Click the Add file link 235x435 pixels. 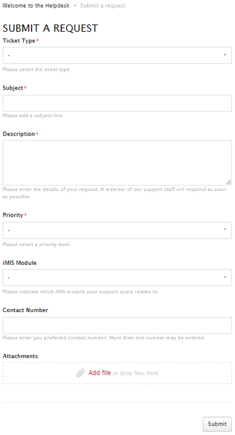99,373
